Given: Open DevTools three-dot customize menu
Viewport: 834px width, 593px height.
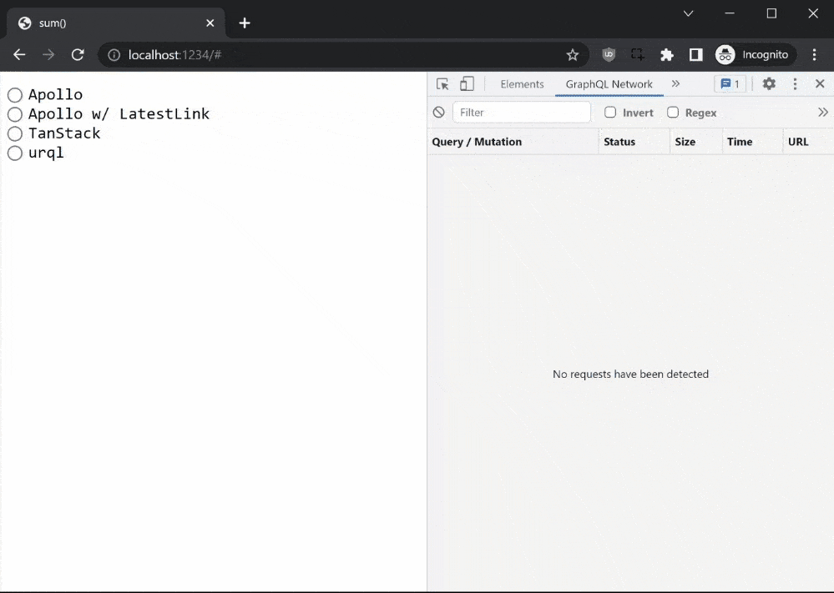Looking at the screenshot, I should click(x=795, y=84).
